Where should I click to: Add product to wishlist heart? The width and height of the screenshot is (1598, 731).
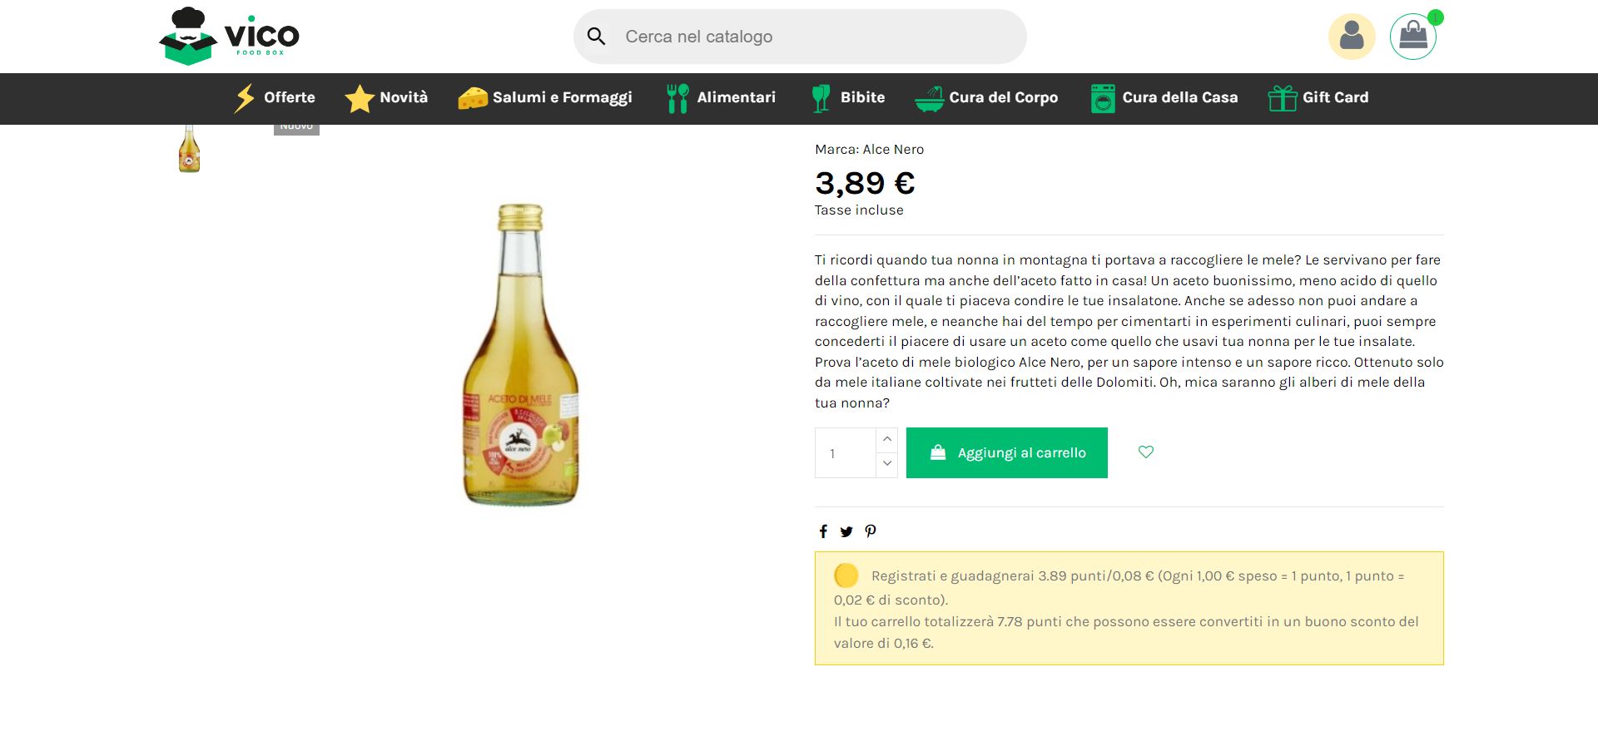pos(1146,452)
